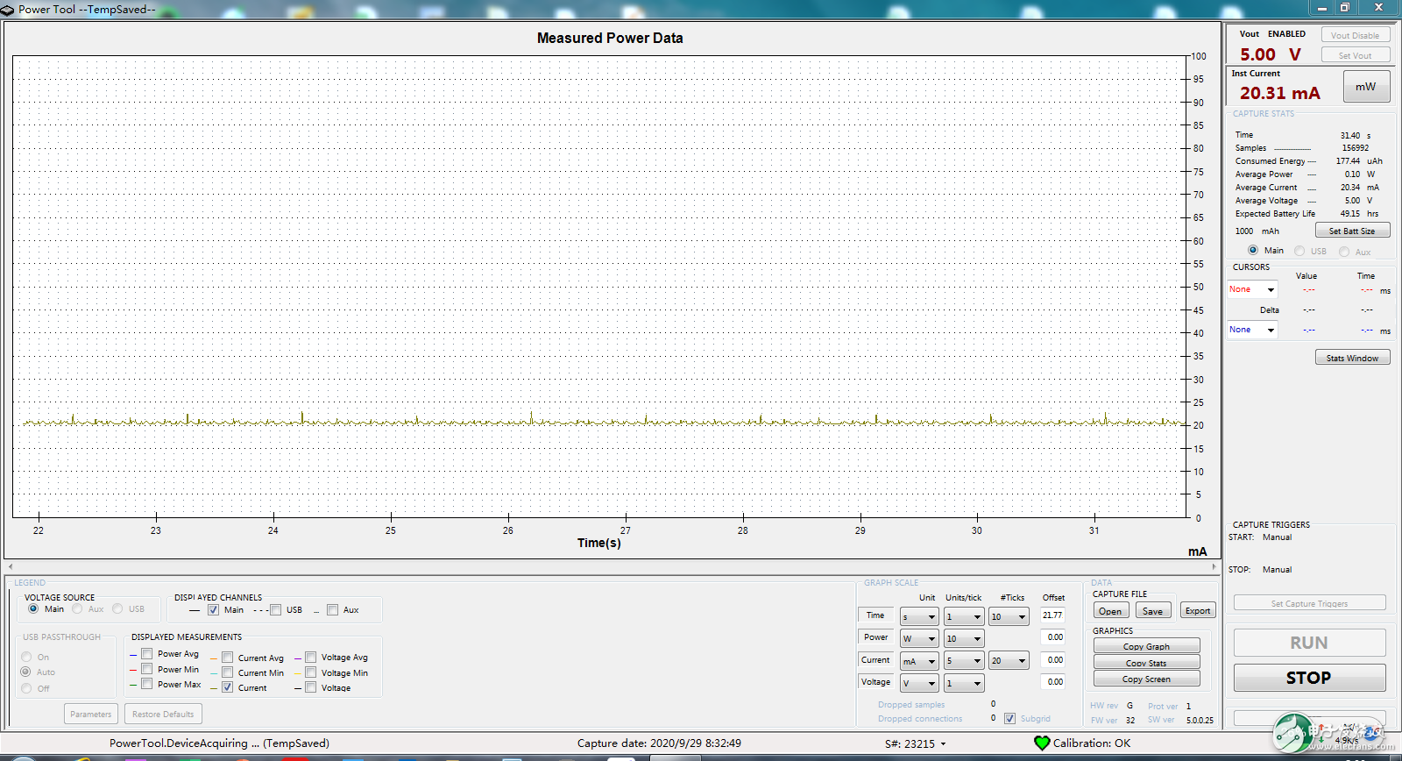The image size is (1402, 761).
Task: Click the Capture date status bar entry
Action: [x=659, y=743]
